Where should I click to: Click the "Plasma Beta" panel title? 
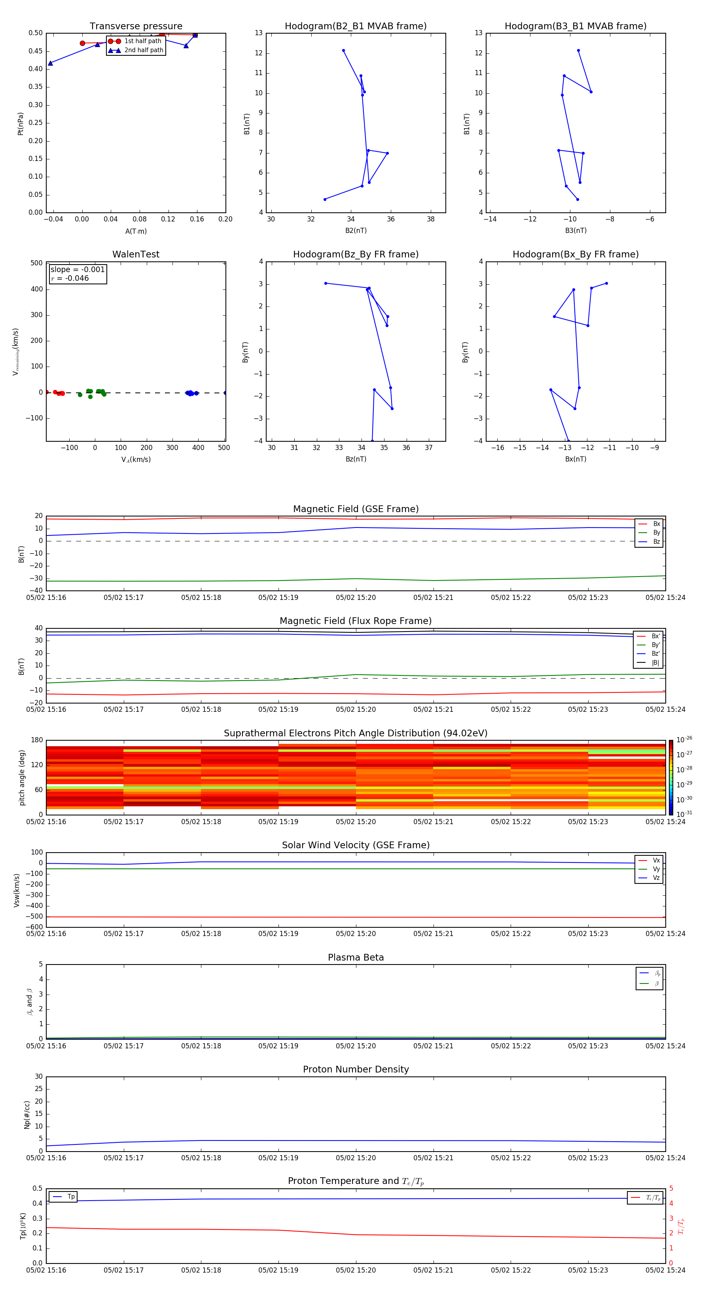click(356, 958)
